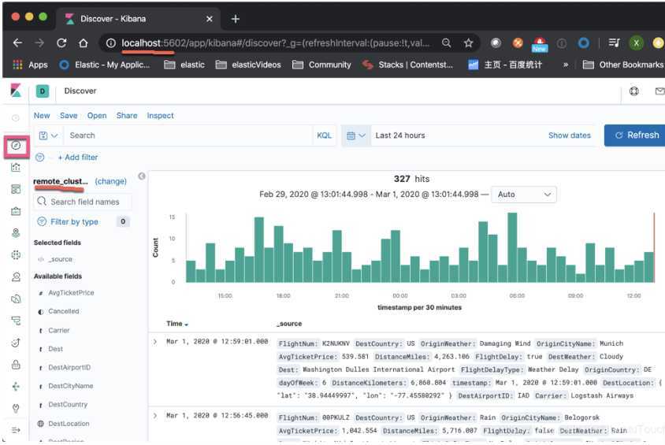Collapse the fields sidebar

[x=142, y=176]
